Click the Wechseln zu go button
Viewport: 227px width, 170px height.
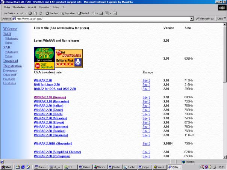(x=205, y=19)
